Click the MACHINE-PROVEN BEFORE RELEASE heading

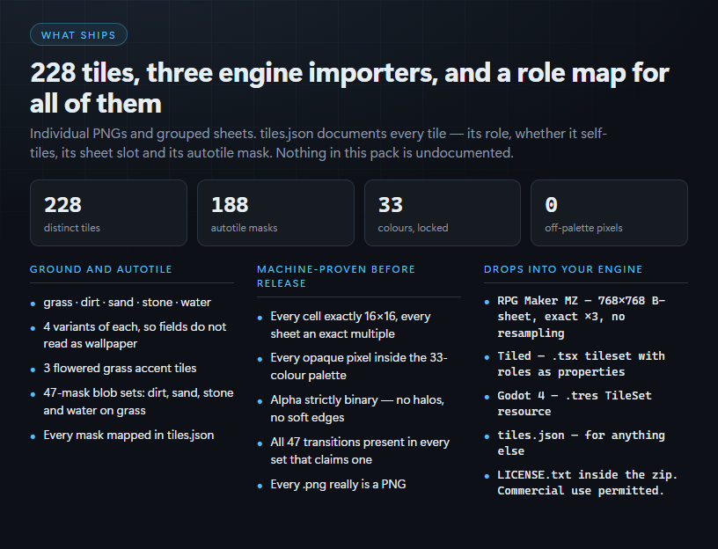(x=336, y=276)
